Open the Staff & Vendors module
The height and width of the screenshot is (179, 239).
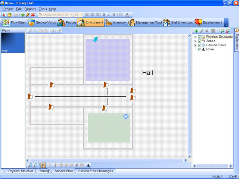click(178, 22)
